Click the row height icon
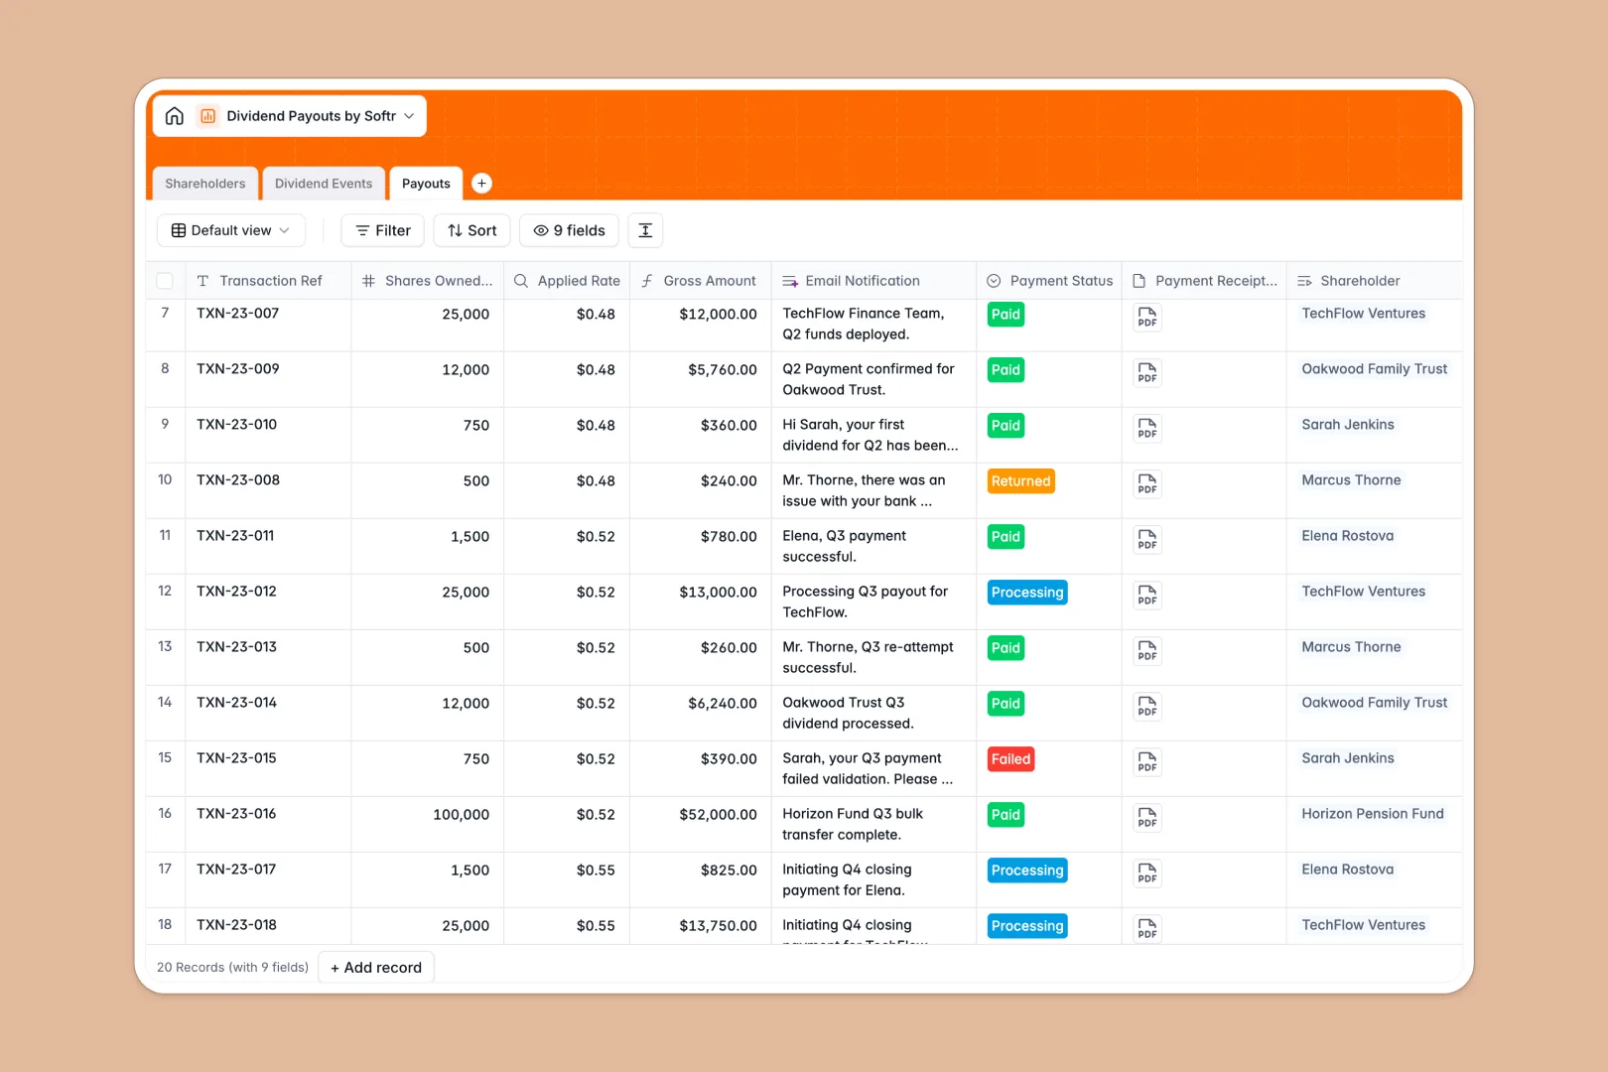The image size is (1608, 1072). [645, 230]
